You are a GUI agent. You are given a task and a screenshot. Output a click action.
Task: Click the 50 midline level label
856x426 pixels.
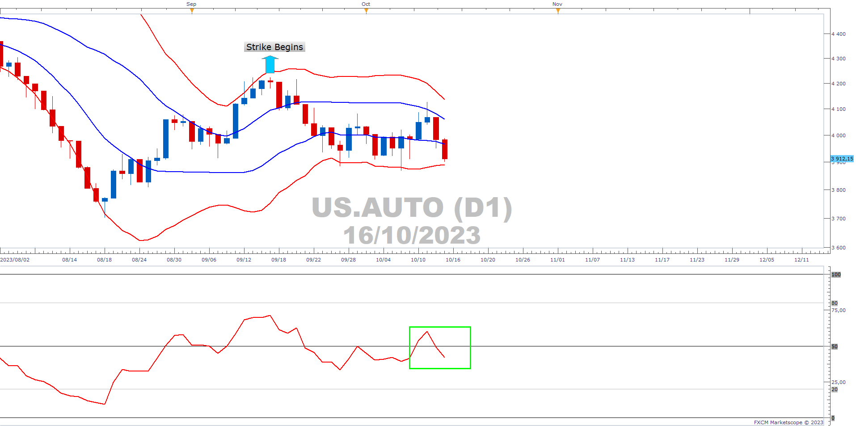[x=834, y=346]
